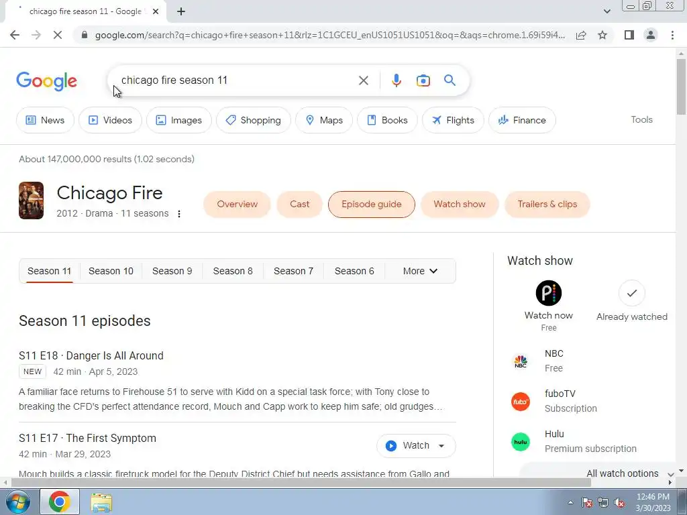Start a voice search with microphone
Image resolution: width=687 pixels, height=515 pixels.
tap(396, 80)
